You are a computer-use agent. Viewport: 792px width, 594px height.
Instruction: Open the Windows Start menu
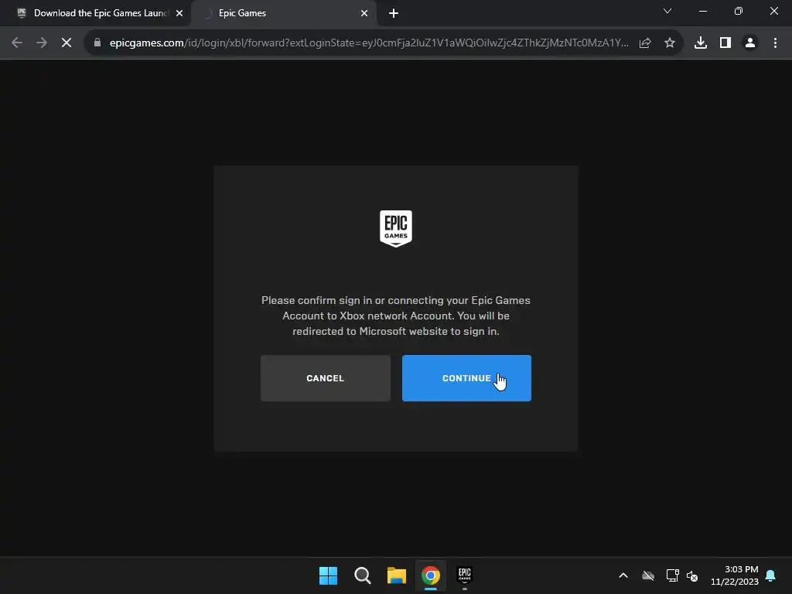point(328,575)
